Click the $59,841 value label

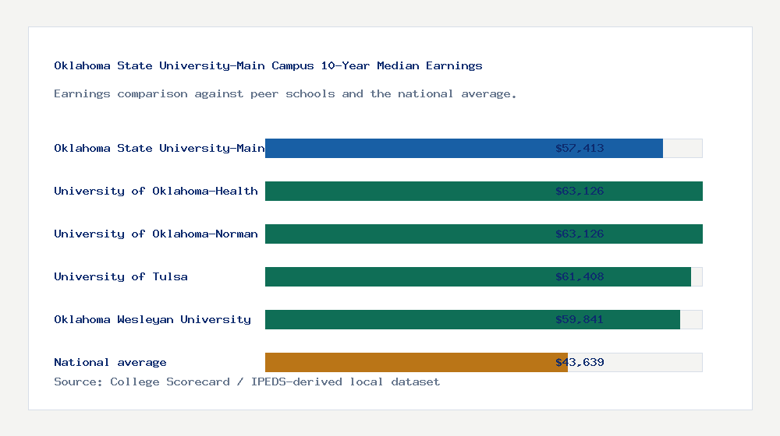pyautogui.click(x=580, y=319)
